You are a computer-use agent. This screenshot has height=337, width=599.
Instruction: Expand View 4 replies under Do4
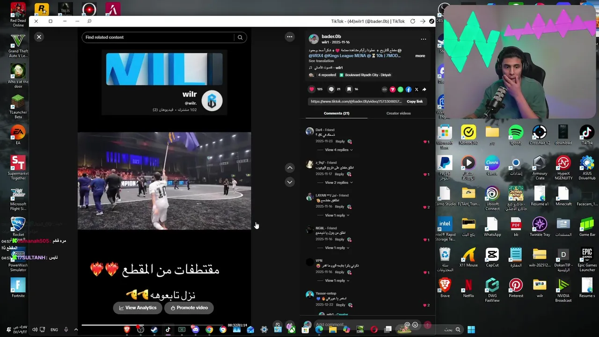pos(338,150)
